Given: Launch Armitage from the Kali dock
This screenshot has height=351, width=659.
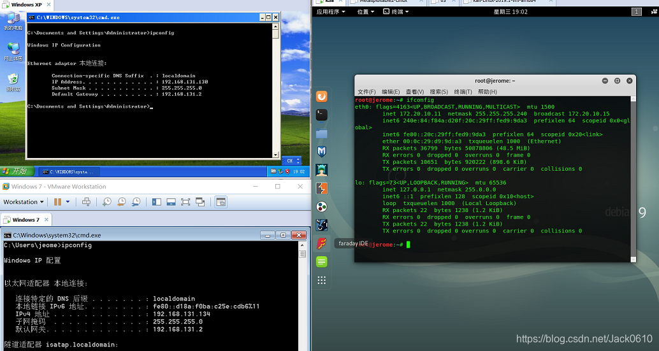Looking at the screenshot, I should tap(321, 169).
